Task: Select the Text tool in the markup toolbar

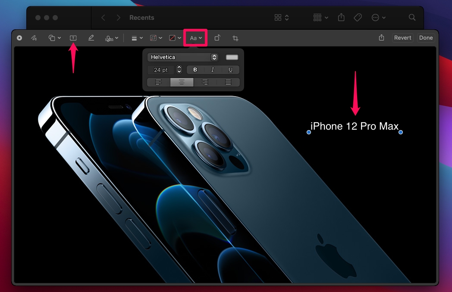Action: point(73,38)
